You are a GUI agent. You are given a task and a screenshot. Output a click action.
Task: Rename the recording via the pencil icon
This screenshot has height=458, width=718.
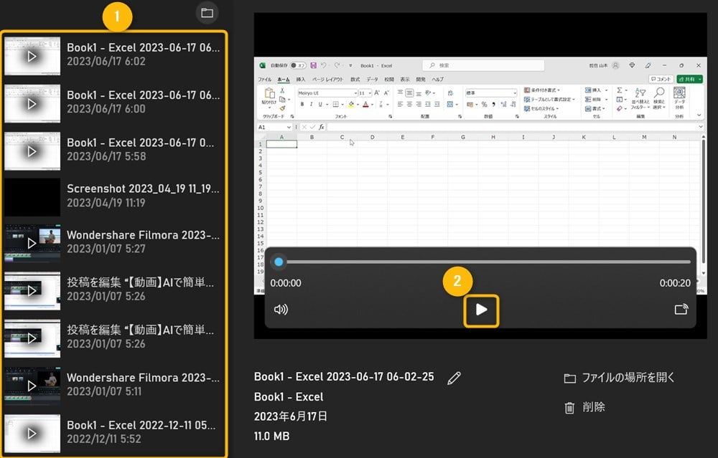(454, 377)
